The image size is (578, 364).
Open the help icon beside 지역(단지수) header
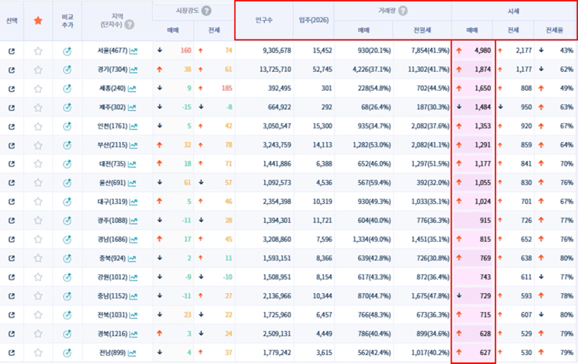click(129, 25)
